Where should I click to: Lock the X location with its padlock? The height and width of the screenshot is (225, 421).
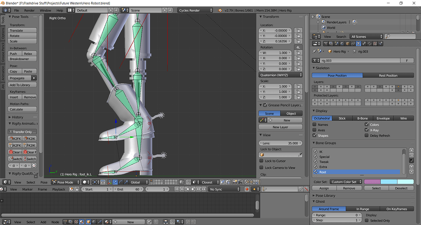point(298,30)
